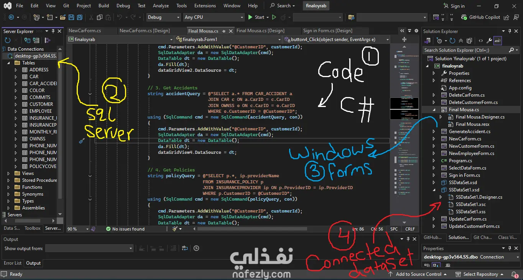Click Connect to Server icon in Server Explorer
The width and height of the screenshot is (523, 280).
36,40
